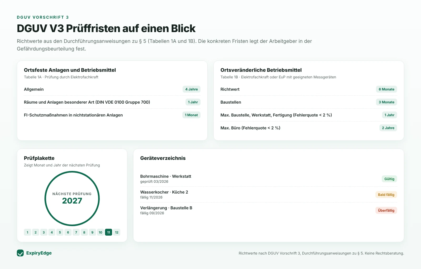Click the '1 Jahr' badge for DIN VDE 0100
The height and width of the screenshot is (269, 421).
tap(193, 102)
